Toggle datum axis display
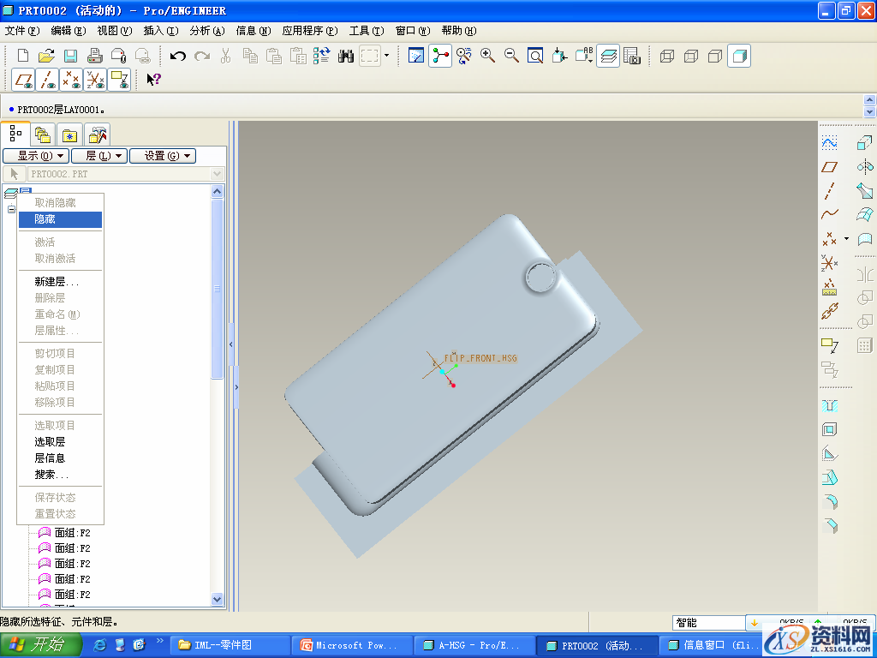The image size is (877, 658). 48,80
